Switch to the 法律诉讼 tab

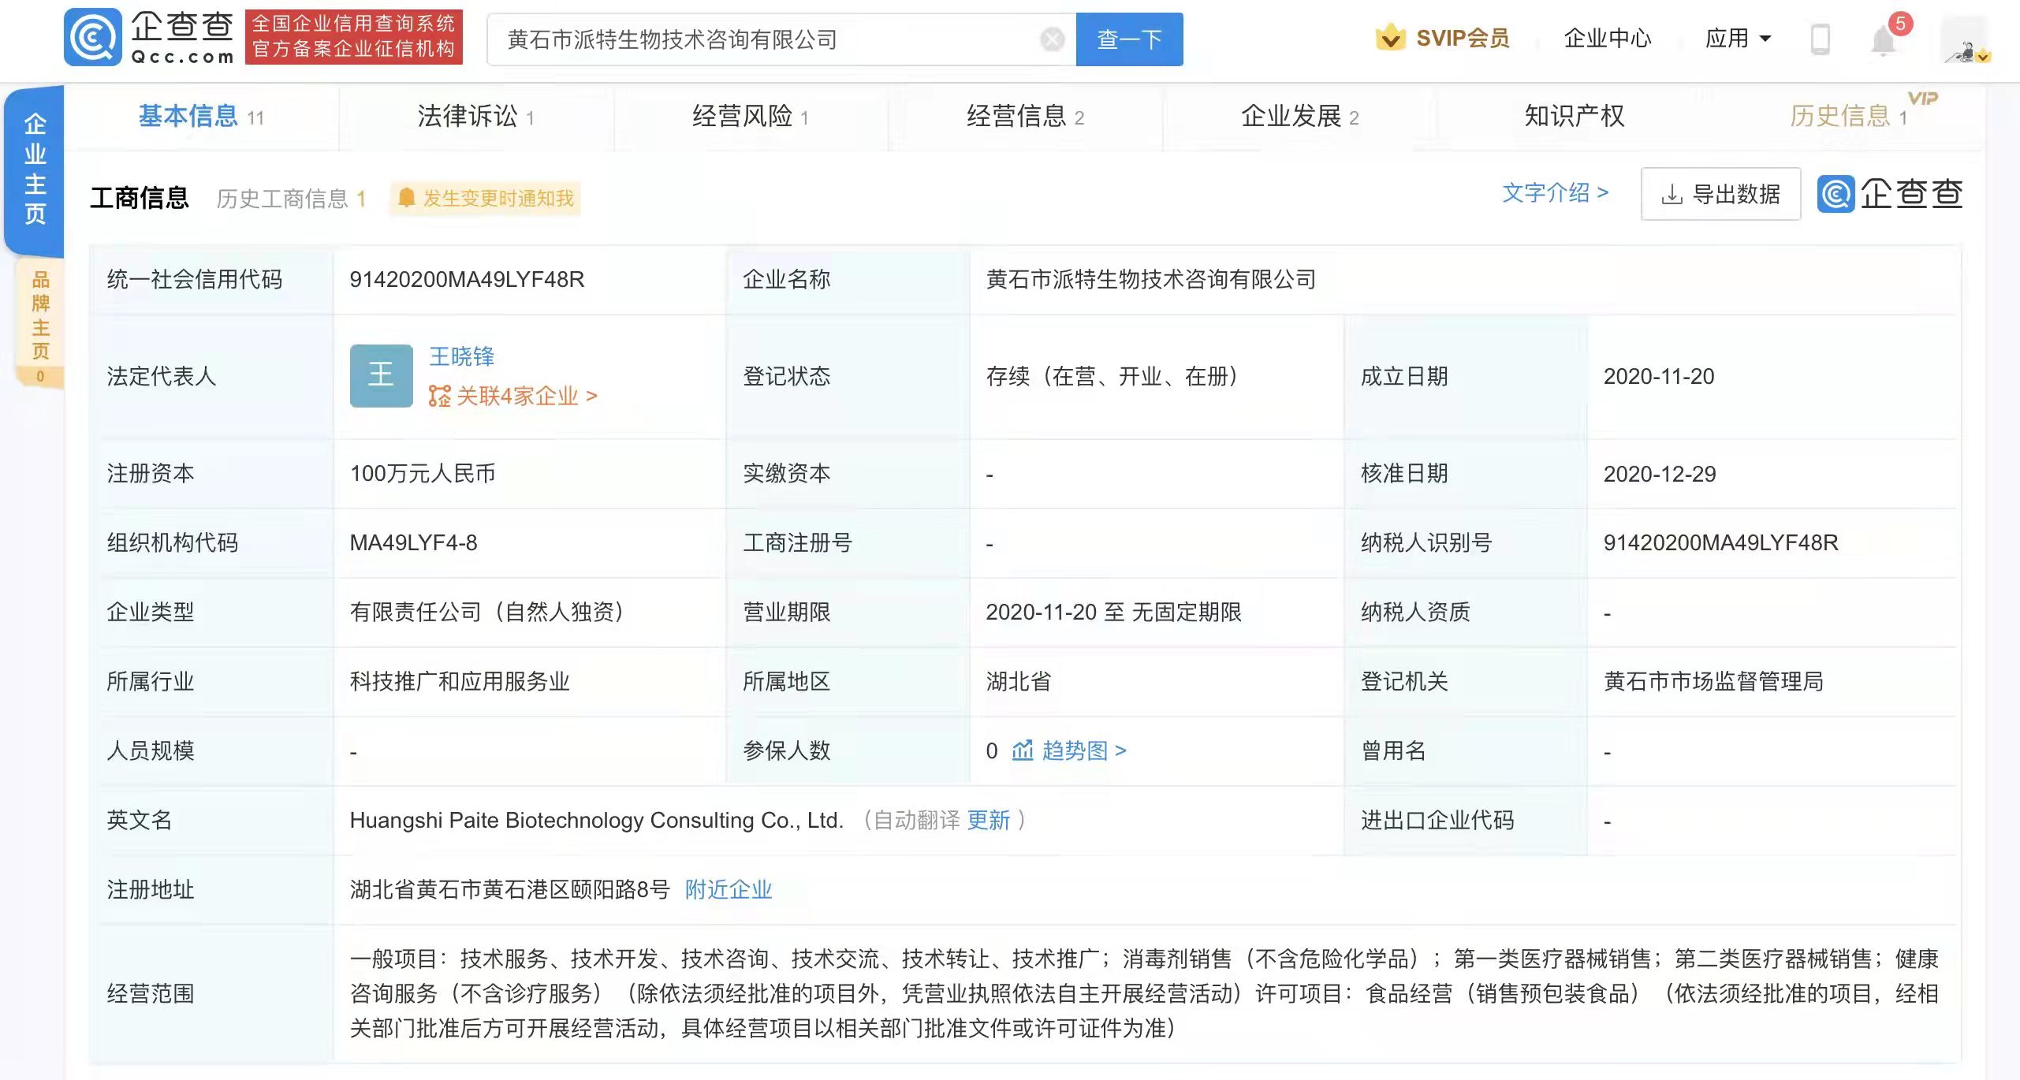pyautogui.click(x=475, y=117)
